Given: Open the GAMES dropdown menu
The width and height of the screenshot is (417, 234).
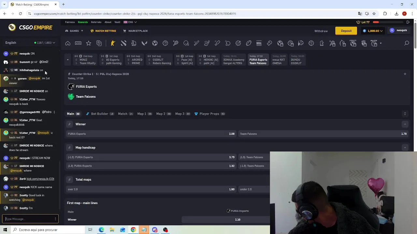Looking at the screenshot, I should 74,31.
